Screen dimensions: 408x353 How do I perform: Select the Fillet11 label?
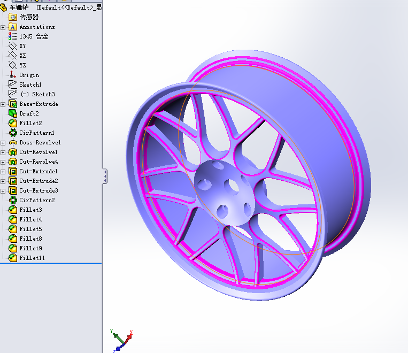[32, 258]
